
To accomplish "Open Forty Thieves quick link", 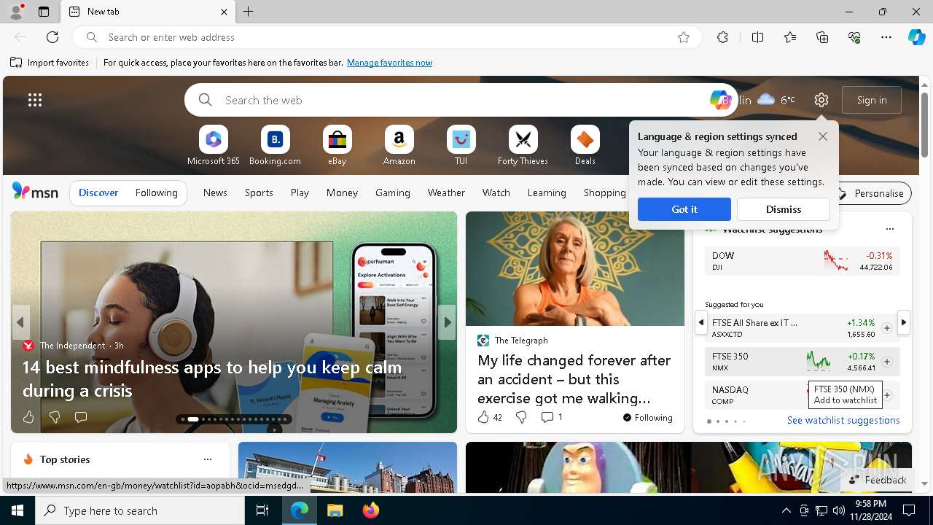I will click(x=523, y=146).
